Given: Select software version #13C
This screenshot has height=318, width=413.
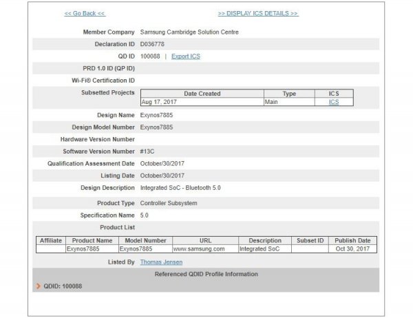Looking at the screenshot, I should 147,151.
